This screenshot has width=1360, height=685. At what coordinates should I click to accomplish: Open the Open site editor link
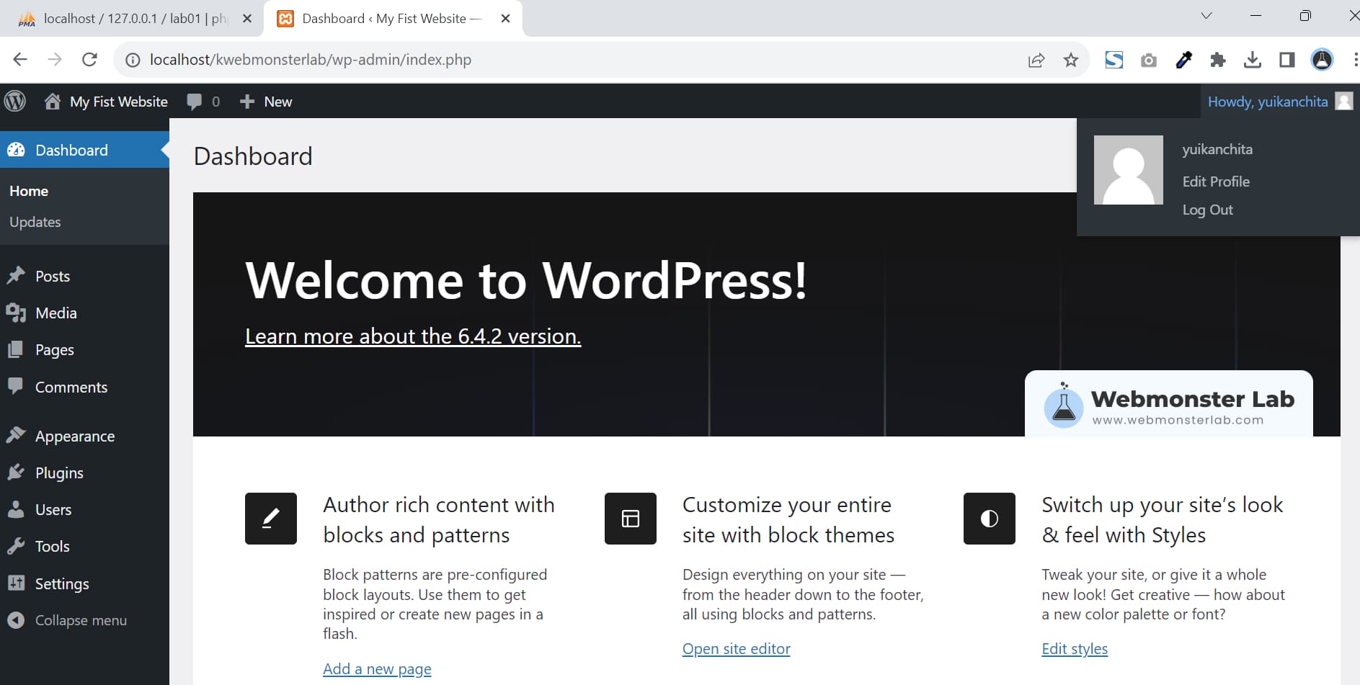736,649
